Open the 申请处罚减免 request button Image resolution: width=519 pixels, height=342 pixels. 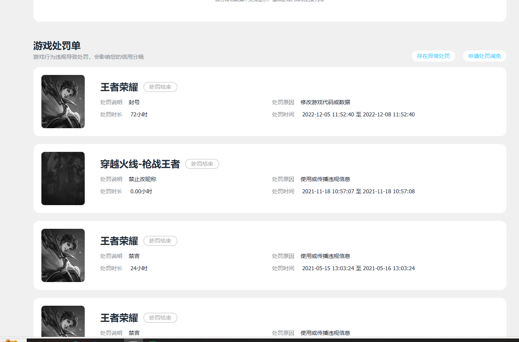pos(484,56)
